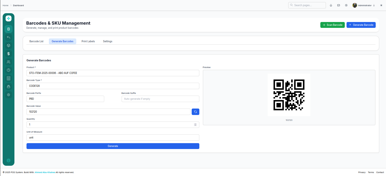Click the wide Generate submit button
This screenshot has width=386, height=176.
[113, 146]
